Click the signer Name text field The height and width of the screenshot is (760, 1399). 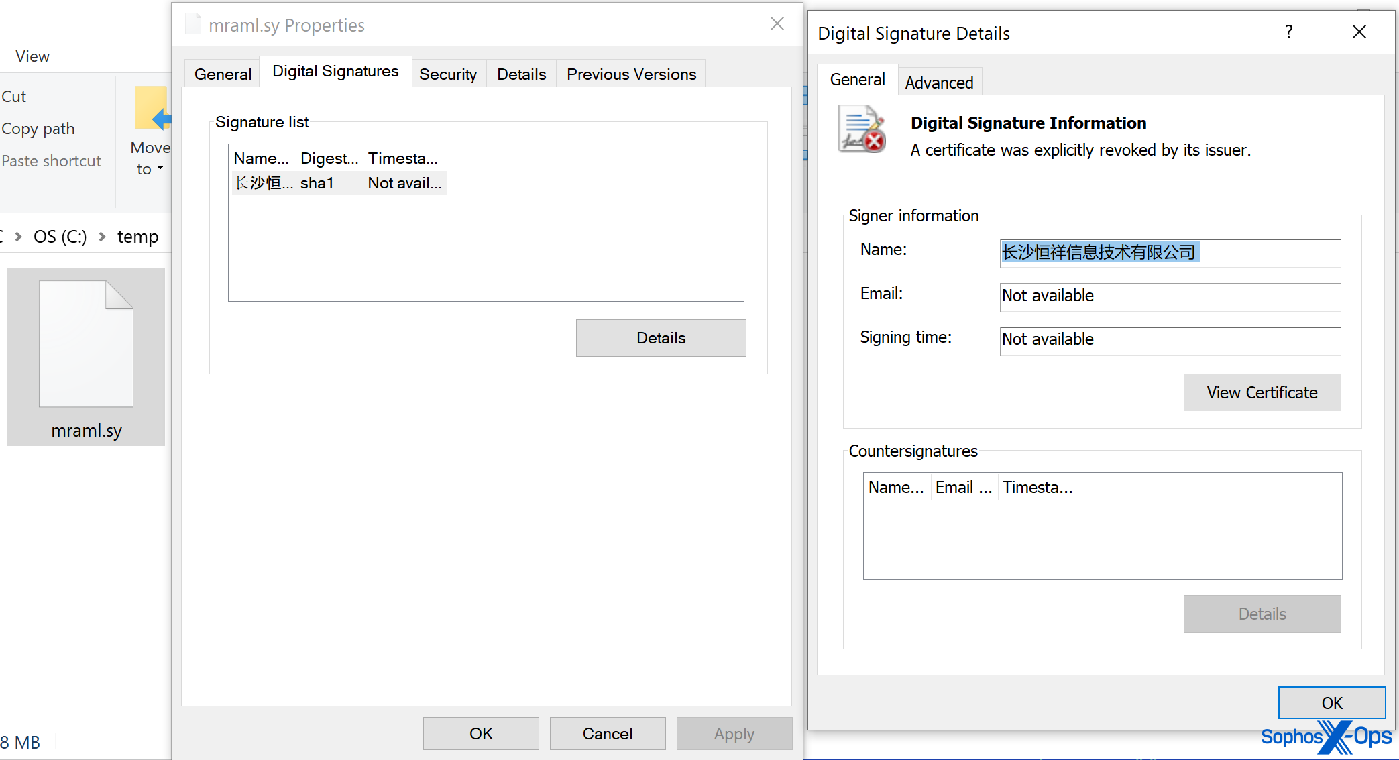tap(1170, 252)
